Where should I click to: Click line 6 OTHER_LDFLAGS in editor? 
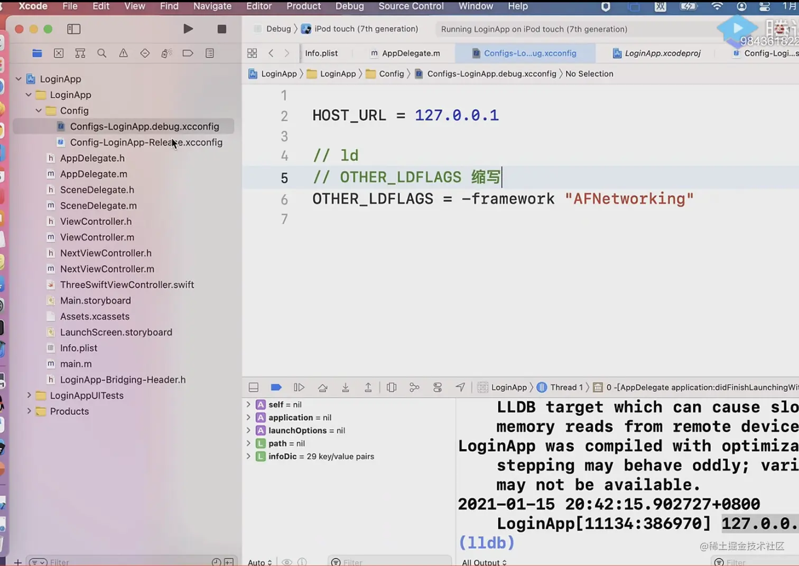[373, 199]
